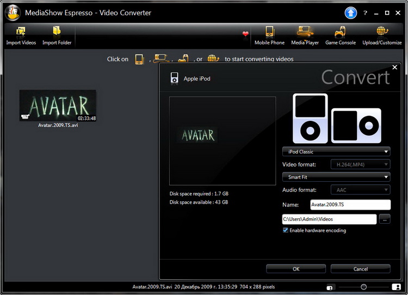
Task: Open the help question mark
Action: point(365,13)
